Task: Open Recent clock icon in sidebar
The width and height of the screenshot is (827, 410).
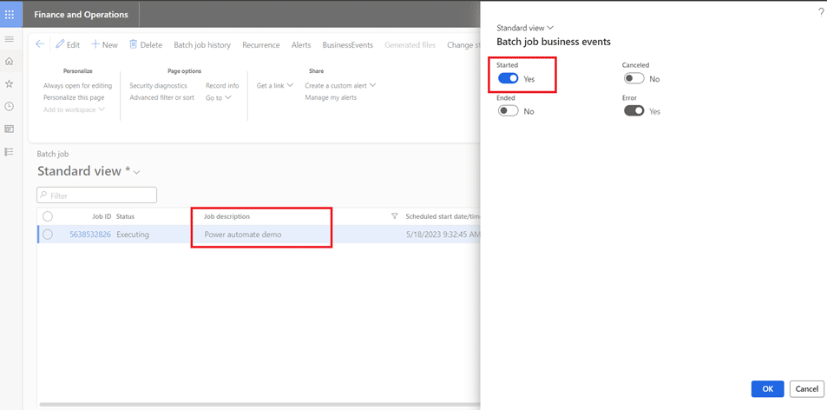Action: (x=9, y=107)
